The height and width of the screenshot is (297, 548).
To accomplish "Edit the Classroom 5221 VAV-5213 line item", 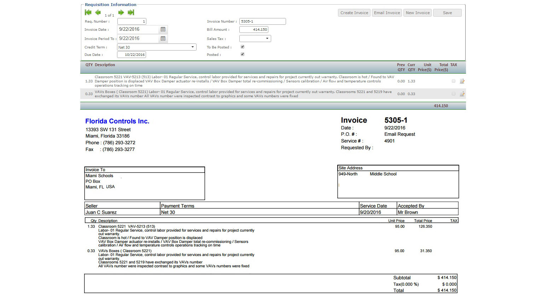I will (462, 81).
